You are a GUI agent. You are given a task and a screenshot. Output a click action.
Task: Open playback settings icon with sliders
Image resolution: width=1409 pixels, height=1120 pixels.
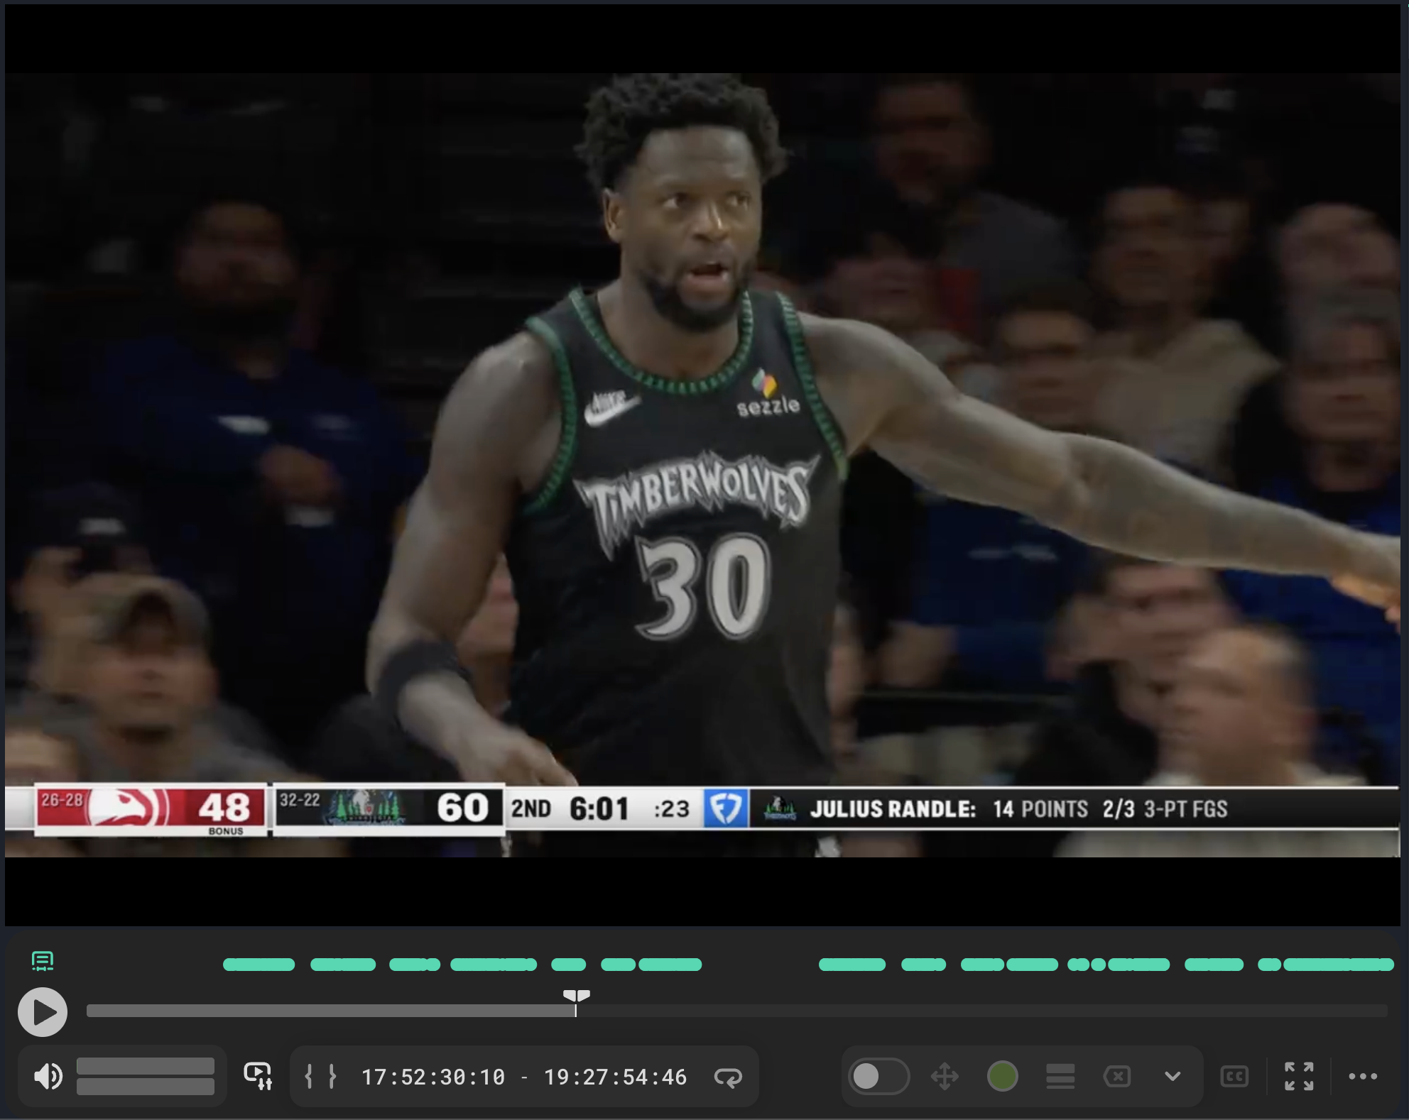258,1076
